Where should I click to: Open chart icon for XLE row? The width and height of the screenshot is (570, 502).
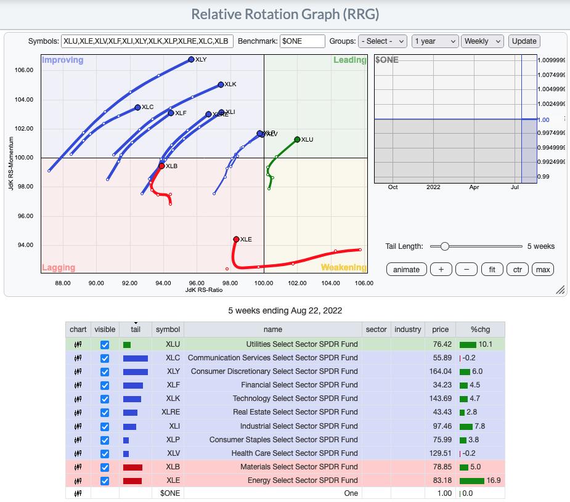click(78, 480)
